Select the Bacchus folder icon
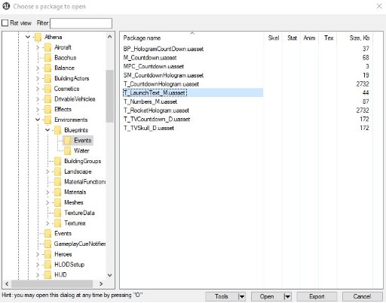Screen dimensions: 386x303 point(47,58)
